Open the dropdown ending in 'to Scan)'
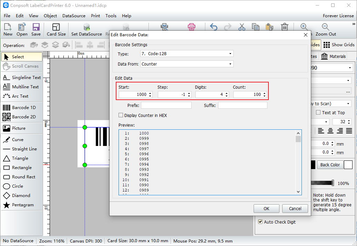 pos(348,104)
